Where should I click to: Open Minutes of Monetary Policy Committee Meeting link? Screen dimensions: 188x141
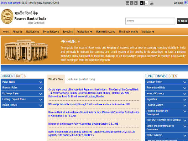[83, 124]
